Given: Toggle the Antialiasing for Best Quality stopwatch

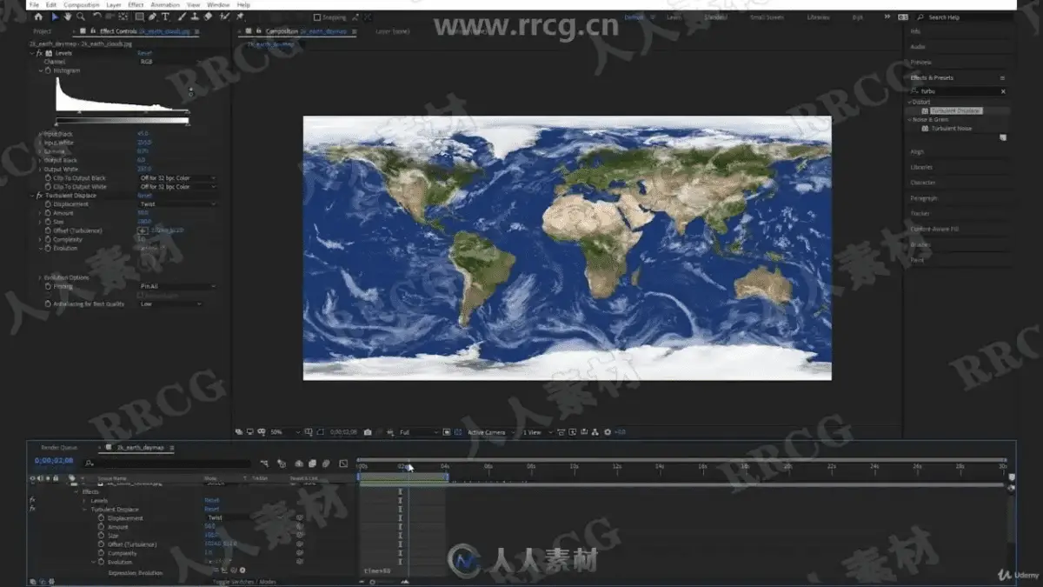Looking at the screenshot, I should pos(48,304).
